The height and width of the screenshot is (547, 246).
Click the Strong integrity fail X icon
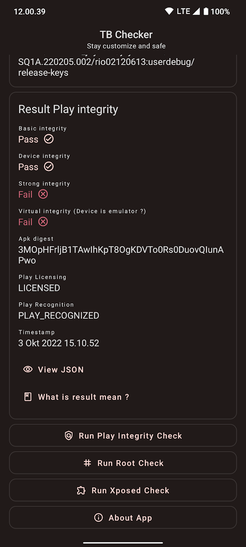coord(43,194)
